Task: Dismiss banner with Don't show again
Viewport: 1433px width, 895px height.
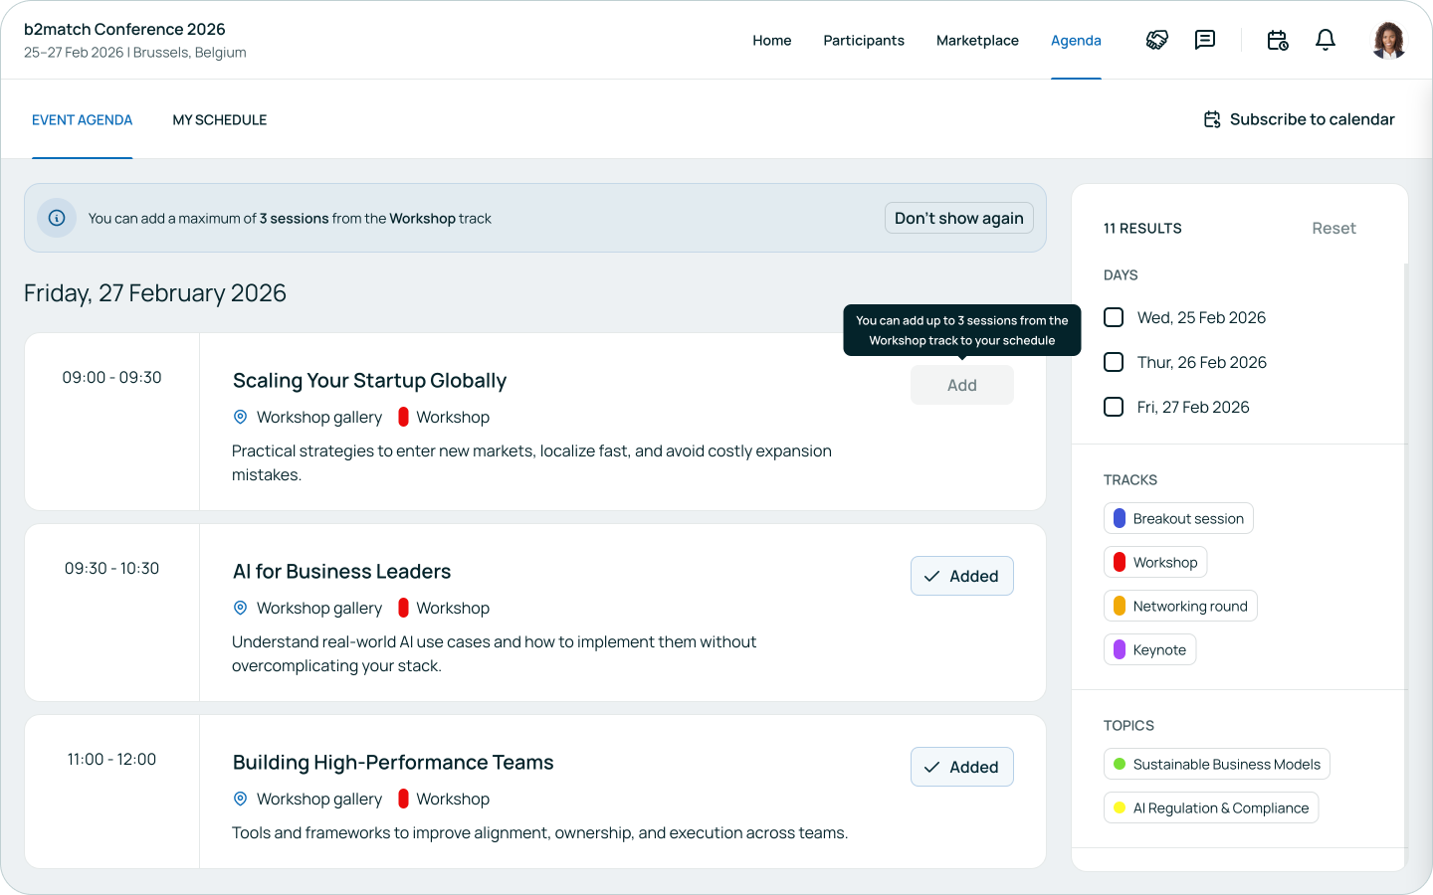Action: 958,218
